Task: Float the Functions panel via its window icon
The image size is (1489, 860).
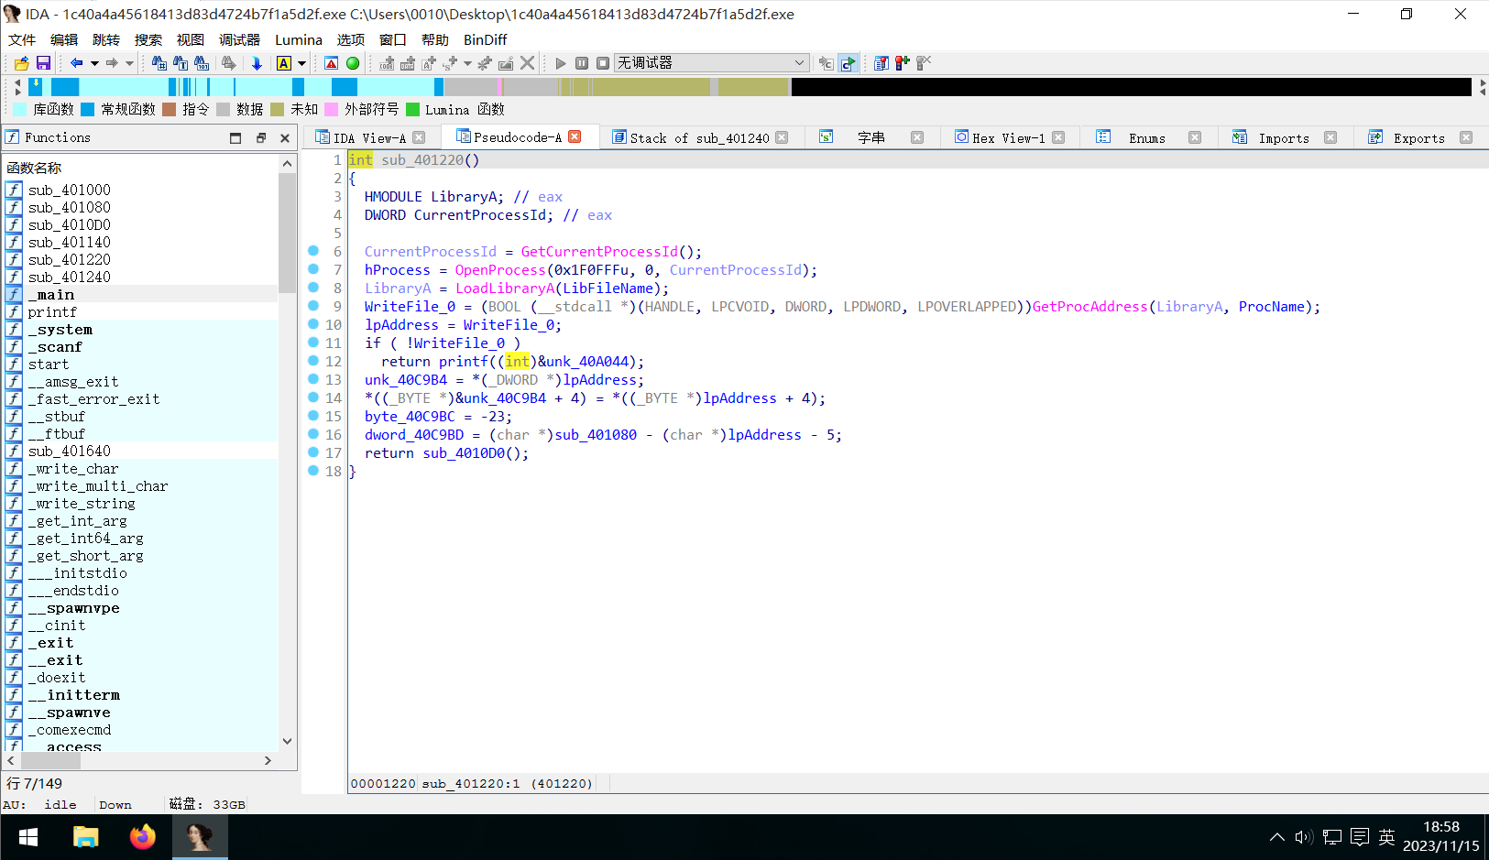Action: (260, 138)
